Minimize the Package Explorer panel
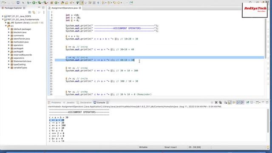Image resolution: width=272 pixels, height=153 pixels. point(39,8)
